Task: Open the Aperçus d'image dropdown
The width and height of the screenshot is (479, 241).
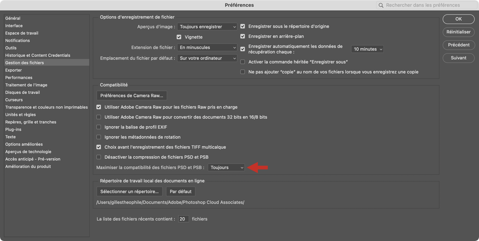Action: coord(207,27)
